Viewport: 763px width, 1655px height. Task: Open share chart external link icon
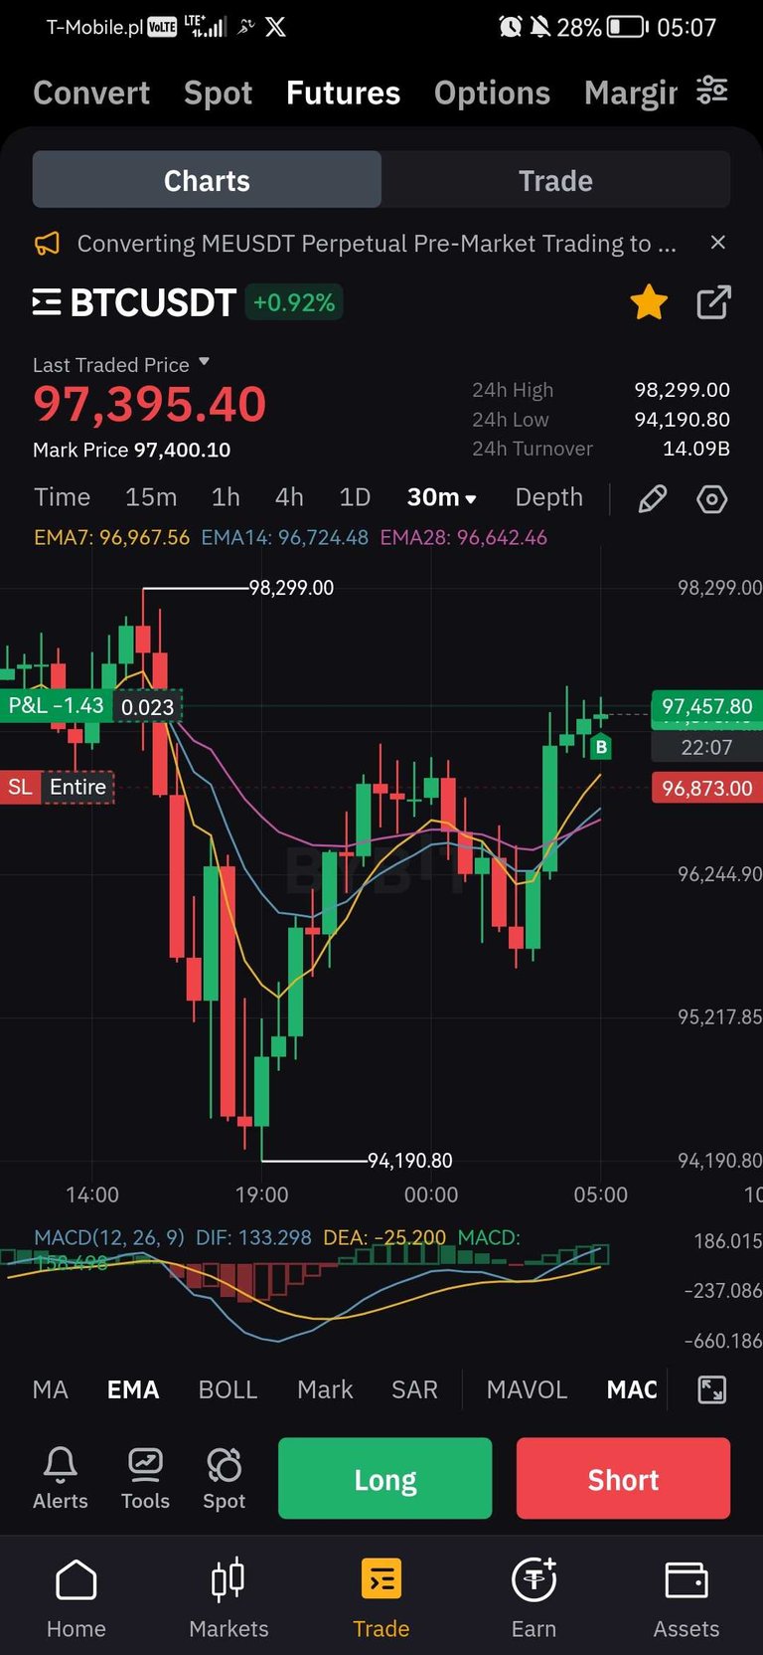[713, 302]
